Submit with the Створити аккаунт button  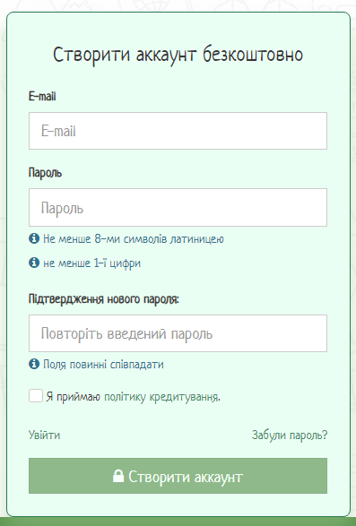click(178, 476)
